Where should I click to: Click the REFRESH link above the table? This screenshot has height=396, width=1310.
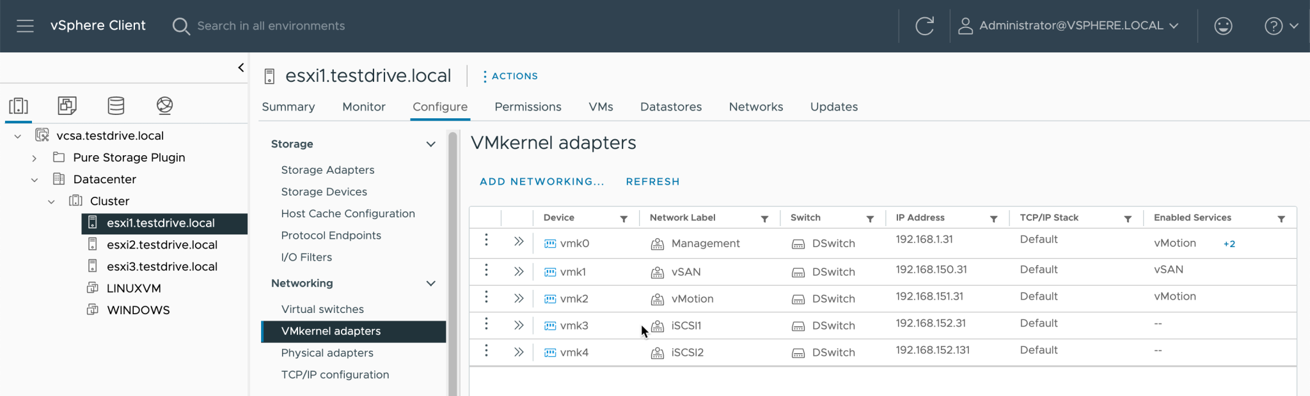[652, 181]
